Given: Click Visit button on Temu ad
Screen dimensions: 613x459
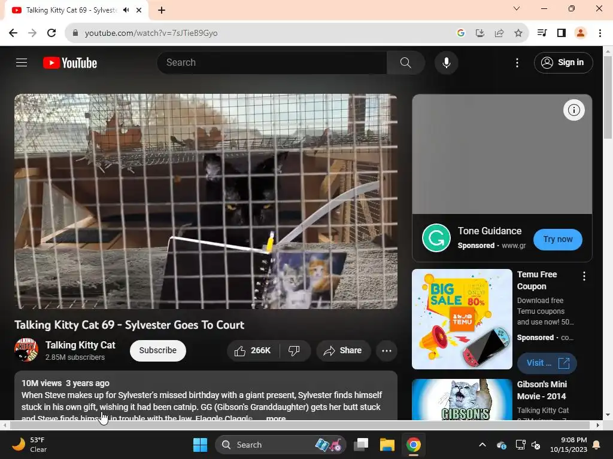Looking at the screenshot, I should point(547,363).
